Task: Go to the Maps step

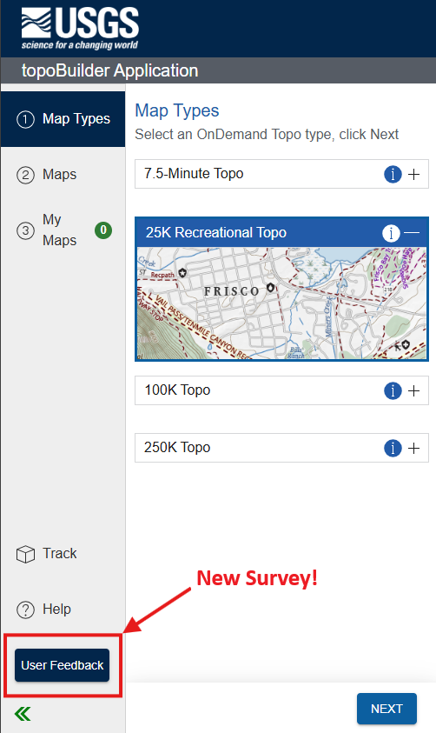Action: pyautogui.click(x=63, y=175)
